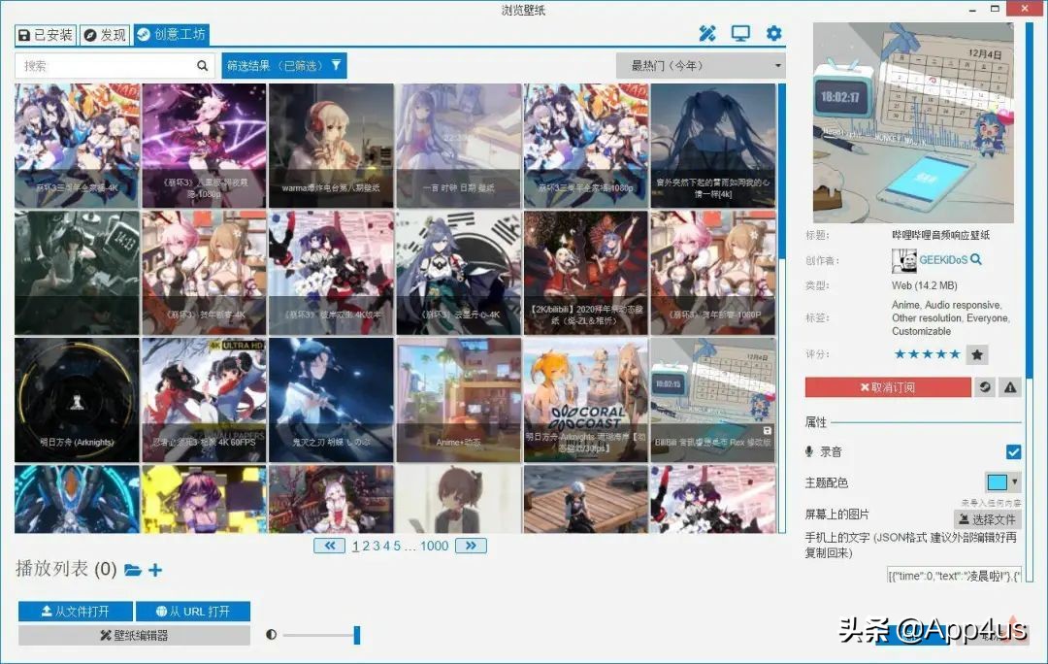This screenshot has width=1048, height=664.
Task: Open the display settings monitor icon
Action: [740, 33]
